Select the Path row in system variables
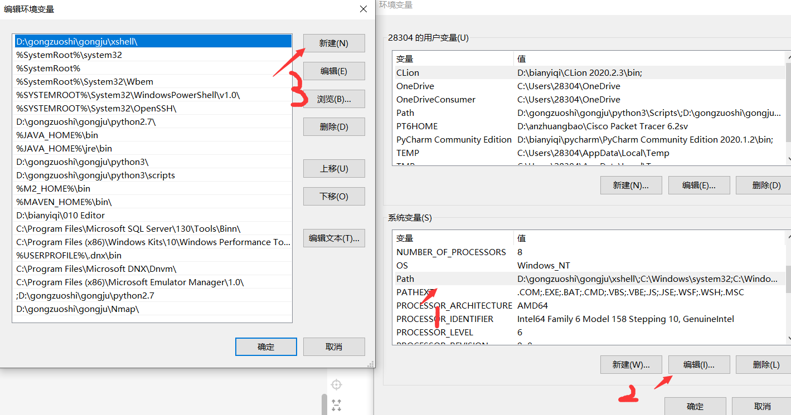Screen dimensions: 791x415 [589, 279]
